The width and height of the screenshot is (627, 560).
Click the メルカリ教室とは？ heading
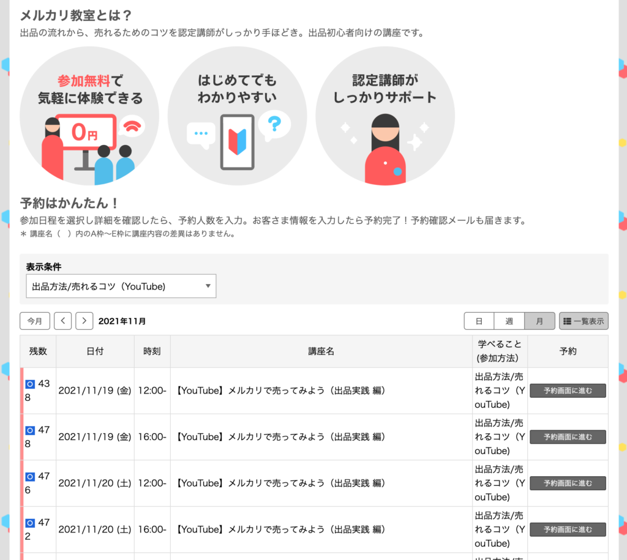[x=76, y=15]
